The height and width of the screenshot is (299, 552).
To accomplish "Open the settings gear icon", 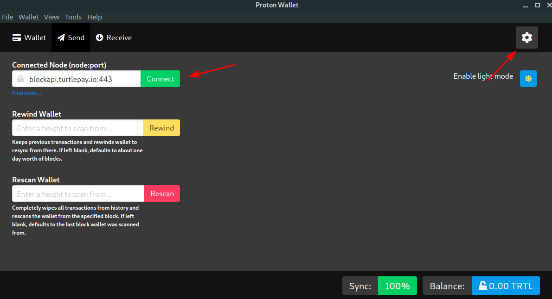I will [x=526, y=37].
